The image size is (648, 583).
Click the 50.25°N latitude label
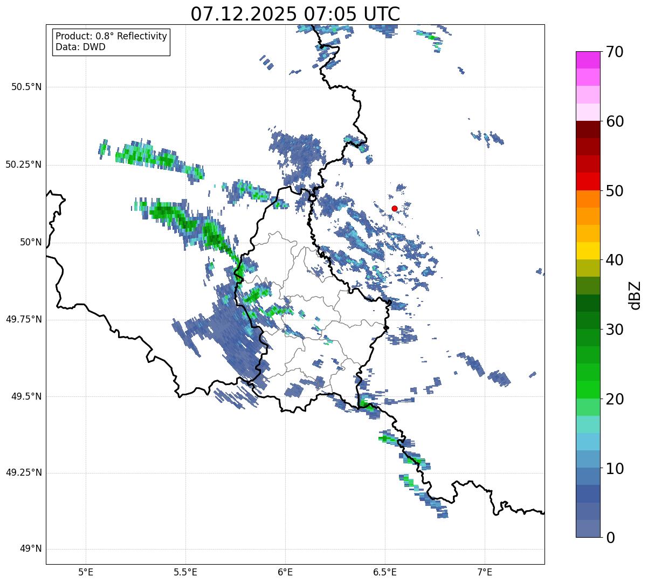tap(24, 164)
